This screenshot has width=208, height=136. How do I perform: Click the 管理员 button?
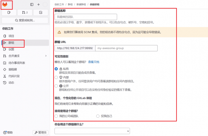click(x=41, y=132)
